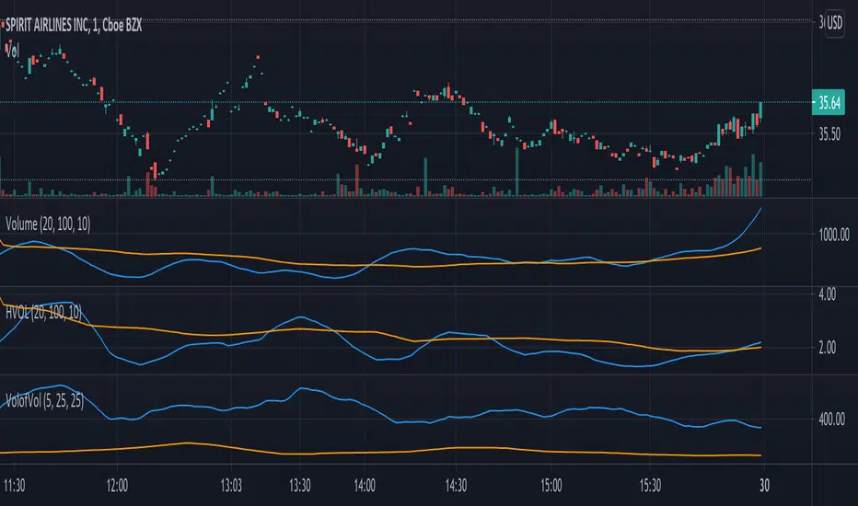
Task: Select the Volume (20, 100, 10) indicator legend
Action: 51,223
